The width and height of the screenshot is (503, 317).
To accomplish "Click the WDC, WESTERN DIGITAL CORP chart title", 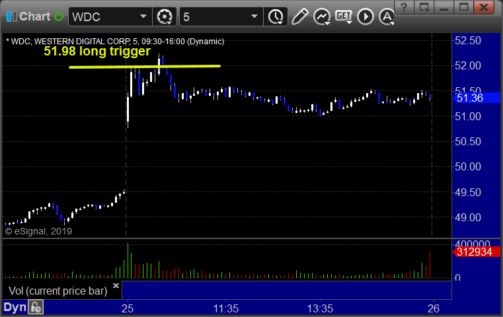I will 115,42.
